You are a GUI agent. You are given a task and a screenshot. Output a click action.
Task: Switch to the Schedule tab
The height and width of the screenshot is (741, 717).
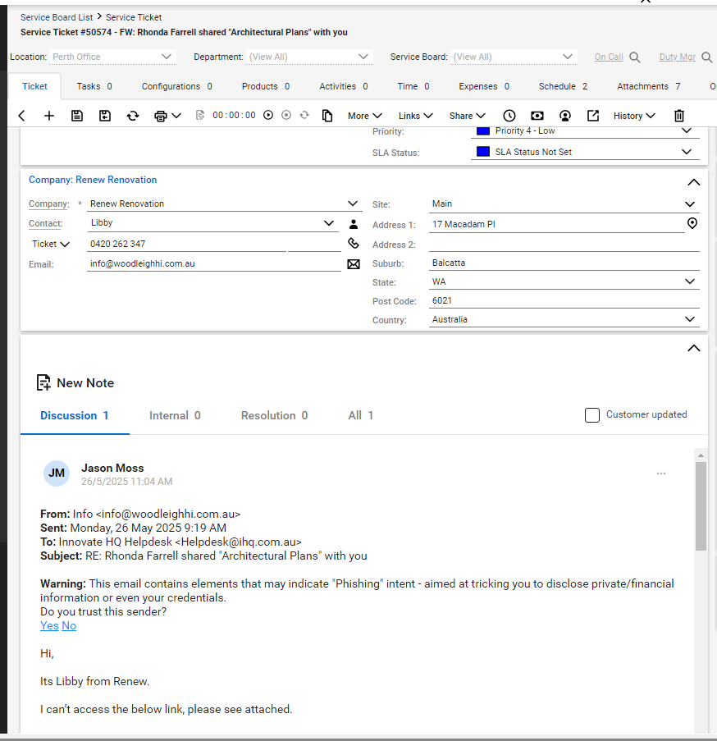pos(563,86)
